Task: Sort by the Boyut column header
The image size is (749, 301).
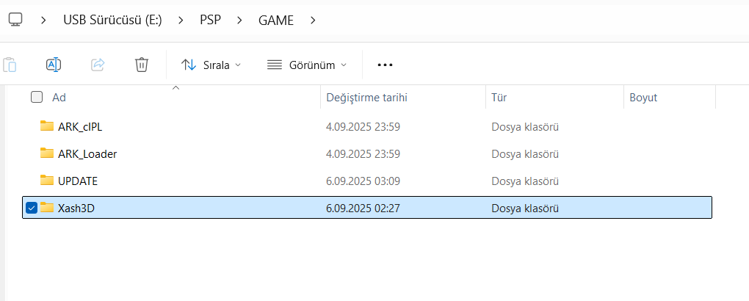Action: click(x=643, y=98)
